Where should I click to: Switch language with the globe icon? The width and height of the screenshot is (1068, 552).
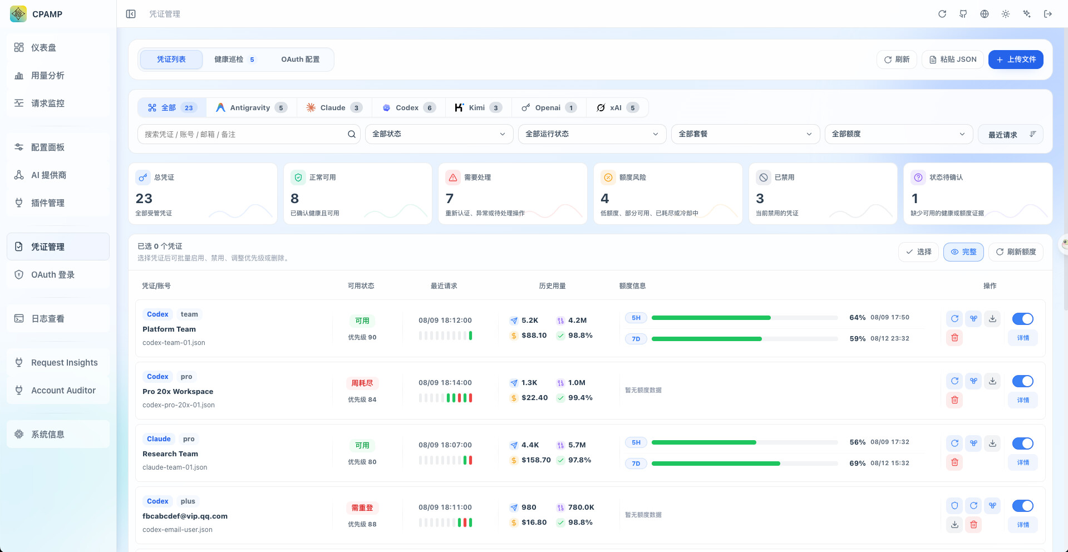point(985,14)
